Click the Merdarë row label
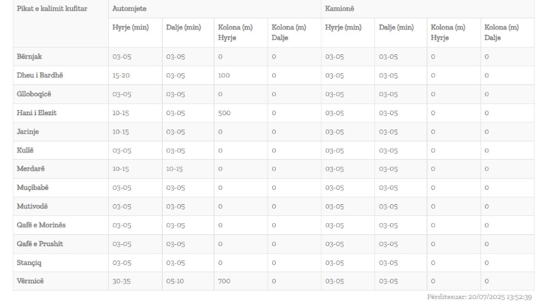Screen dimensions: 548x303 (x=31, y=169)
